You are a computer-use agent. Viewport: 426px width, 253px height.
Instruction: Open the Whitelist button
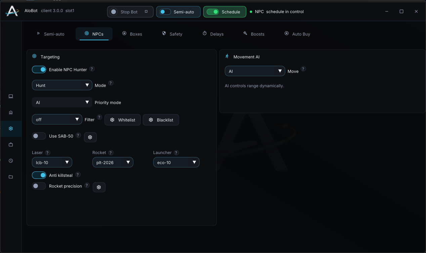122,120
